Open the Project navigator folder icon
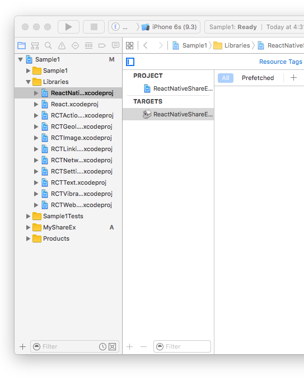Screen dimensions: 304x380 point(22,45)
